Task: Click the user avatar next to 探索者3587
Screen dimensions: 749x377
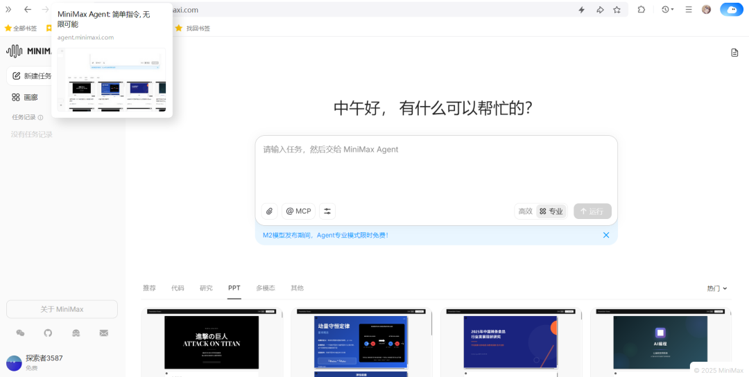Action: click(x=14, y=363)
